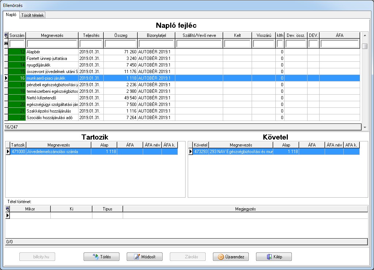
Task: Focus the Teljesítés filter field
Action: click(x=91, y=43)
